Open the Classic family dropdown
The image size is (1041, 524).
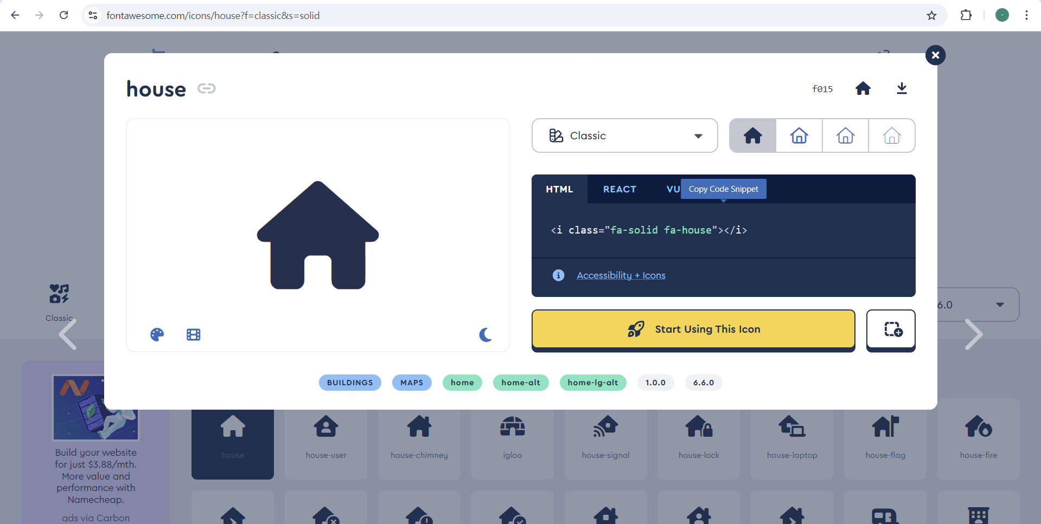tap(625, 135)
